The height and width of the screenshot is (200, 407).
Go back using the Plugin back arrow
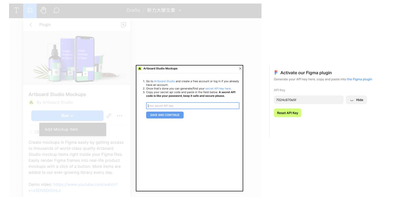click(x=31, y=25)
